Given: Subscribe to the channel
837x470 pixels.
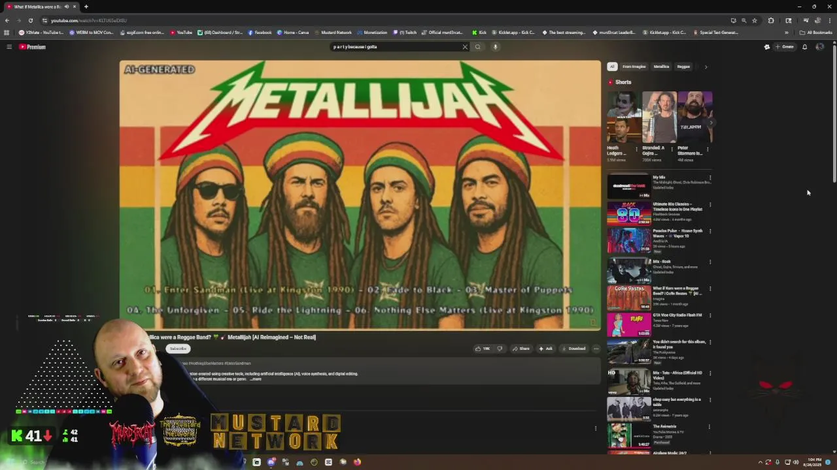Looking at the screenshot, I should (x=178, y=349).
